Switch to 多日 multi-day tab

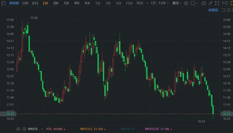[x=35, y=3]
